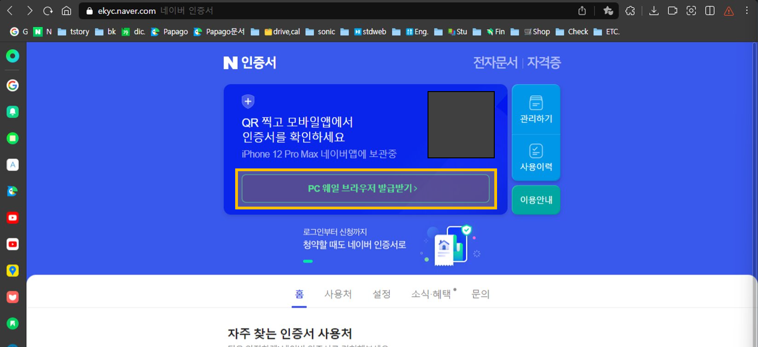Open the downloads icon in toolbar

pos(654,11)
